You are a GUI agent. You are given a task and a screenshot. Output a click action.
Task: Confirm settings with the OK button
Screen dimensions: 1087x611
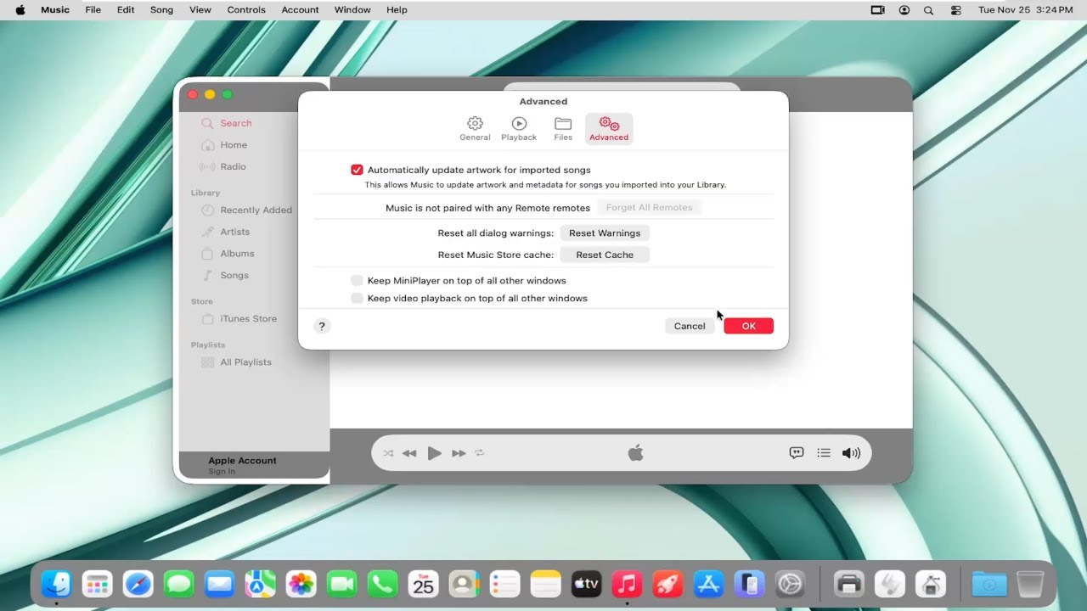tap(749, 326)
